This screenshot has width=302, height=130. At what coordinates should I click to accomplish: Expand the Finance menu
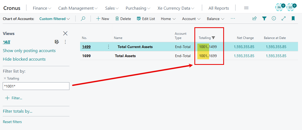42,8
